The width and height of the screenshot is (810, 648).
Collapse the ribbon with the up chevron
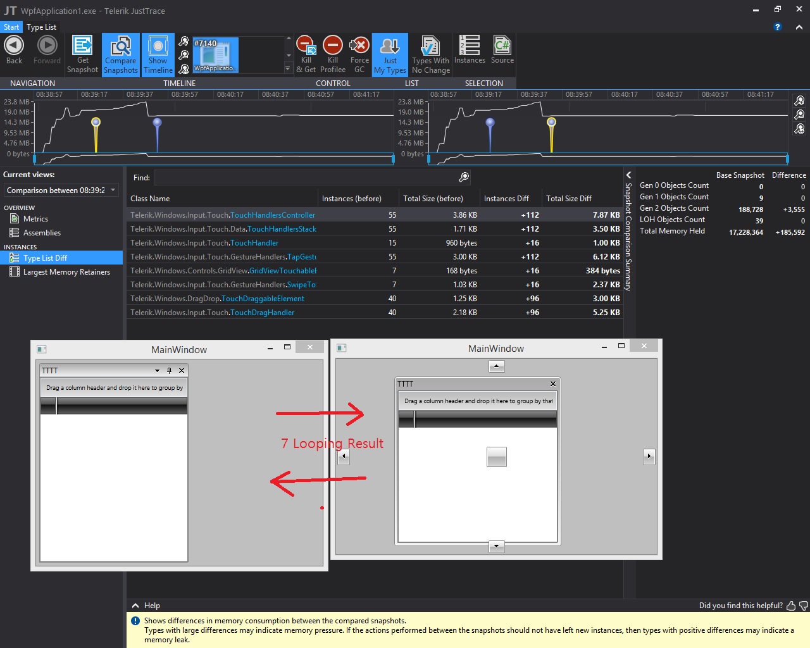[x=799, y=27]
